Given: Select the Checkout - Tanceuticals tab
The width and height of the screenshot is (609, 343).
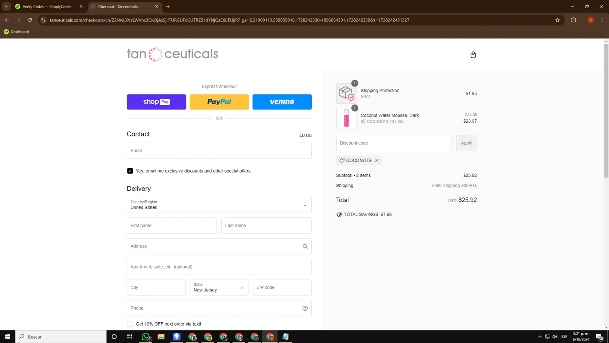Looking at the screenshot, I should [125, 7].
